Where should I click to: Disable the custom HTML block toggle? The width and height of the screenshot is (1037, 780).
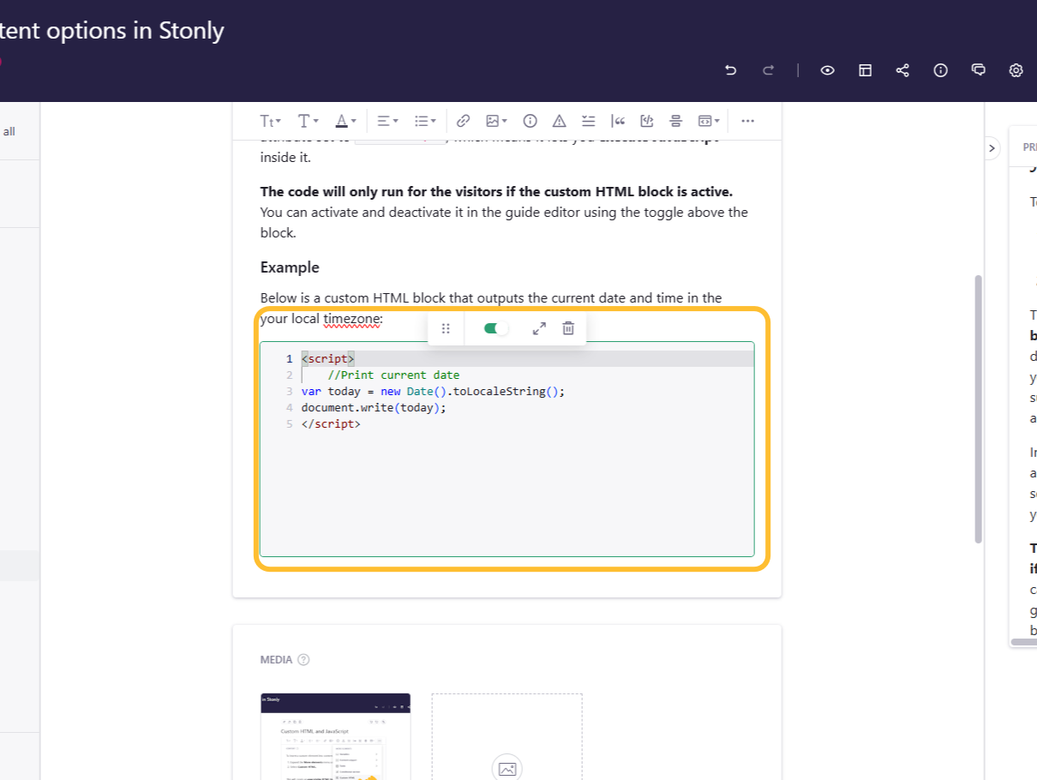click(493, 327)
